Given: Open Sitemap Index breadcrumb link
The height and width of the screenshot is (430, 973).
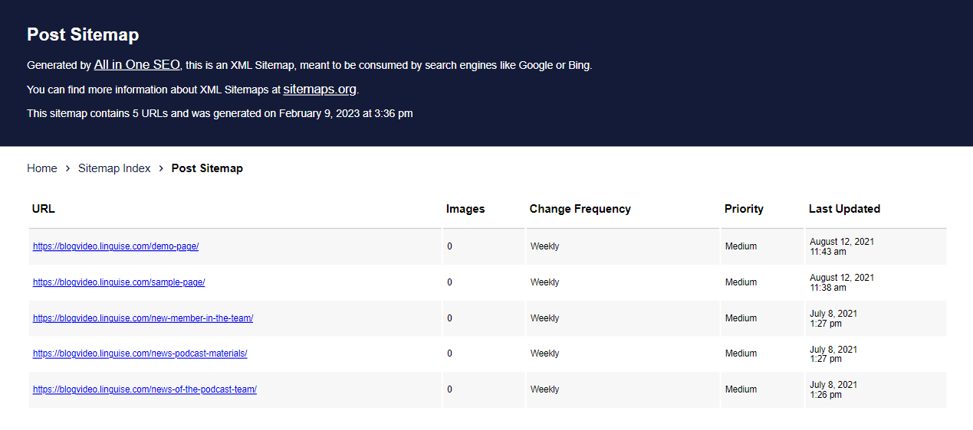Looking at the screenshot, I should click(x=114, y=168).
